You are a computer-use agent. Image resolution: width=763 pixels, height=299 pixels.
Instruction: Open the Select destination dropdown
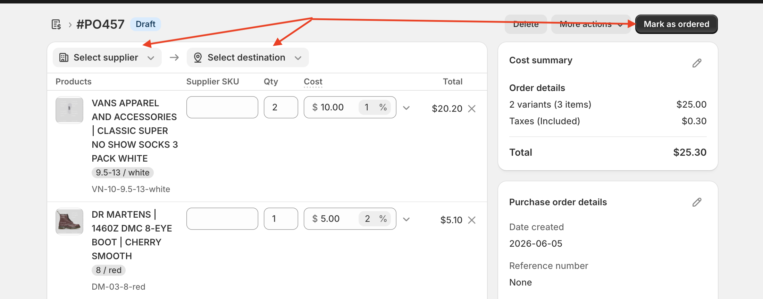(x=248, y=57)
